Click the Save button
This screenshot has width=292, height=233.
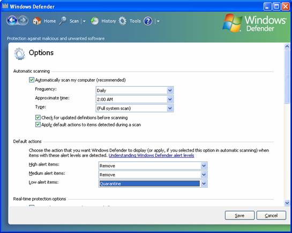tap(239, 215)
